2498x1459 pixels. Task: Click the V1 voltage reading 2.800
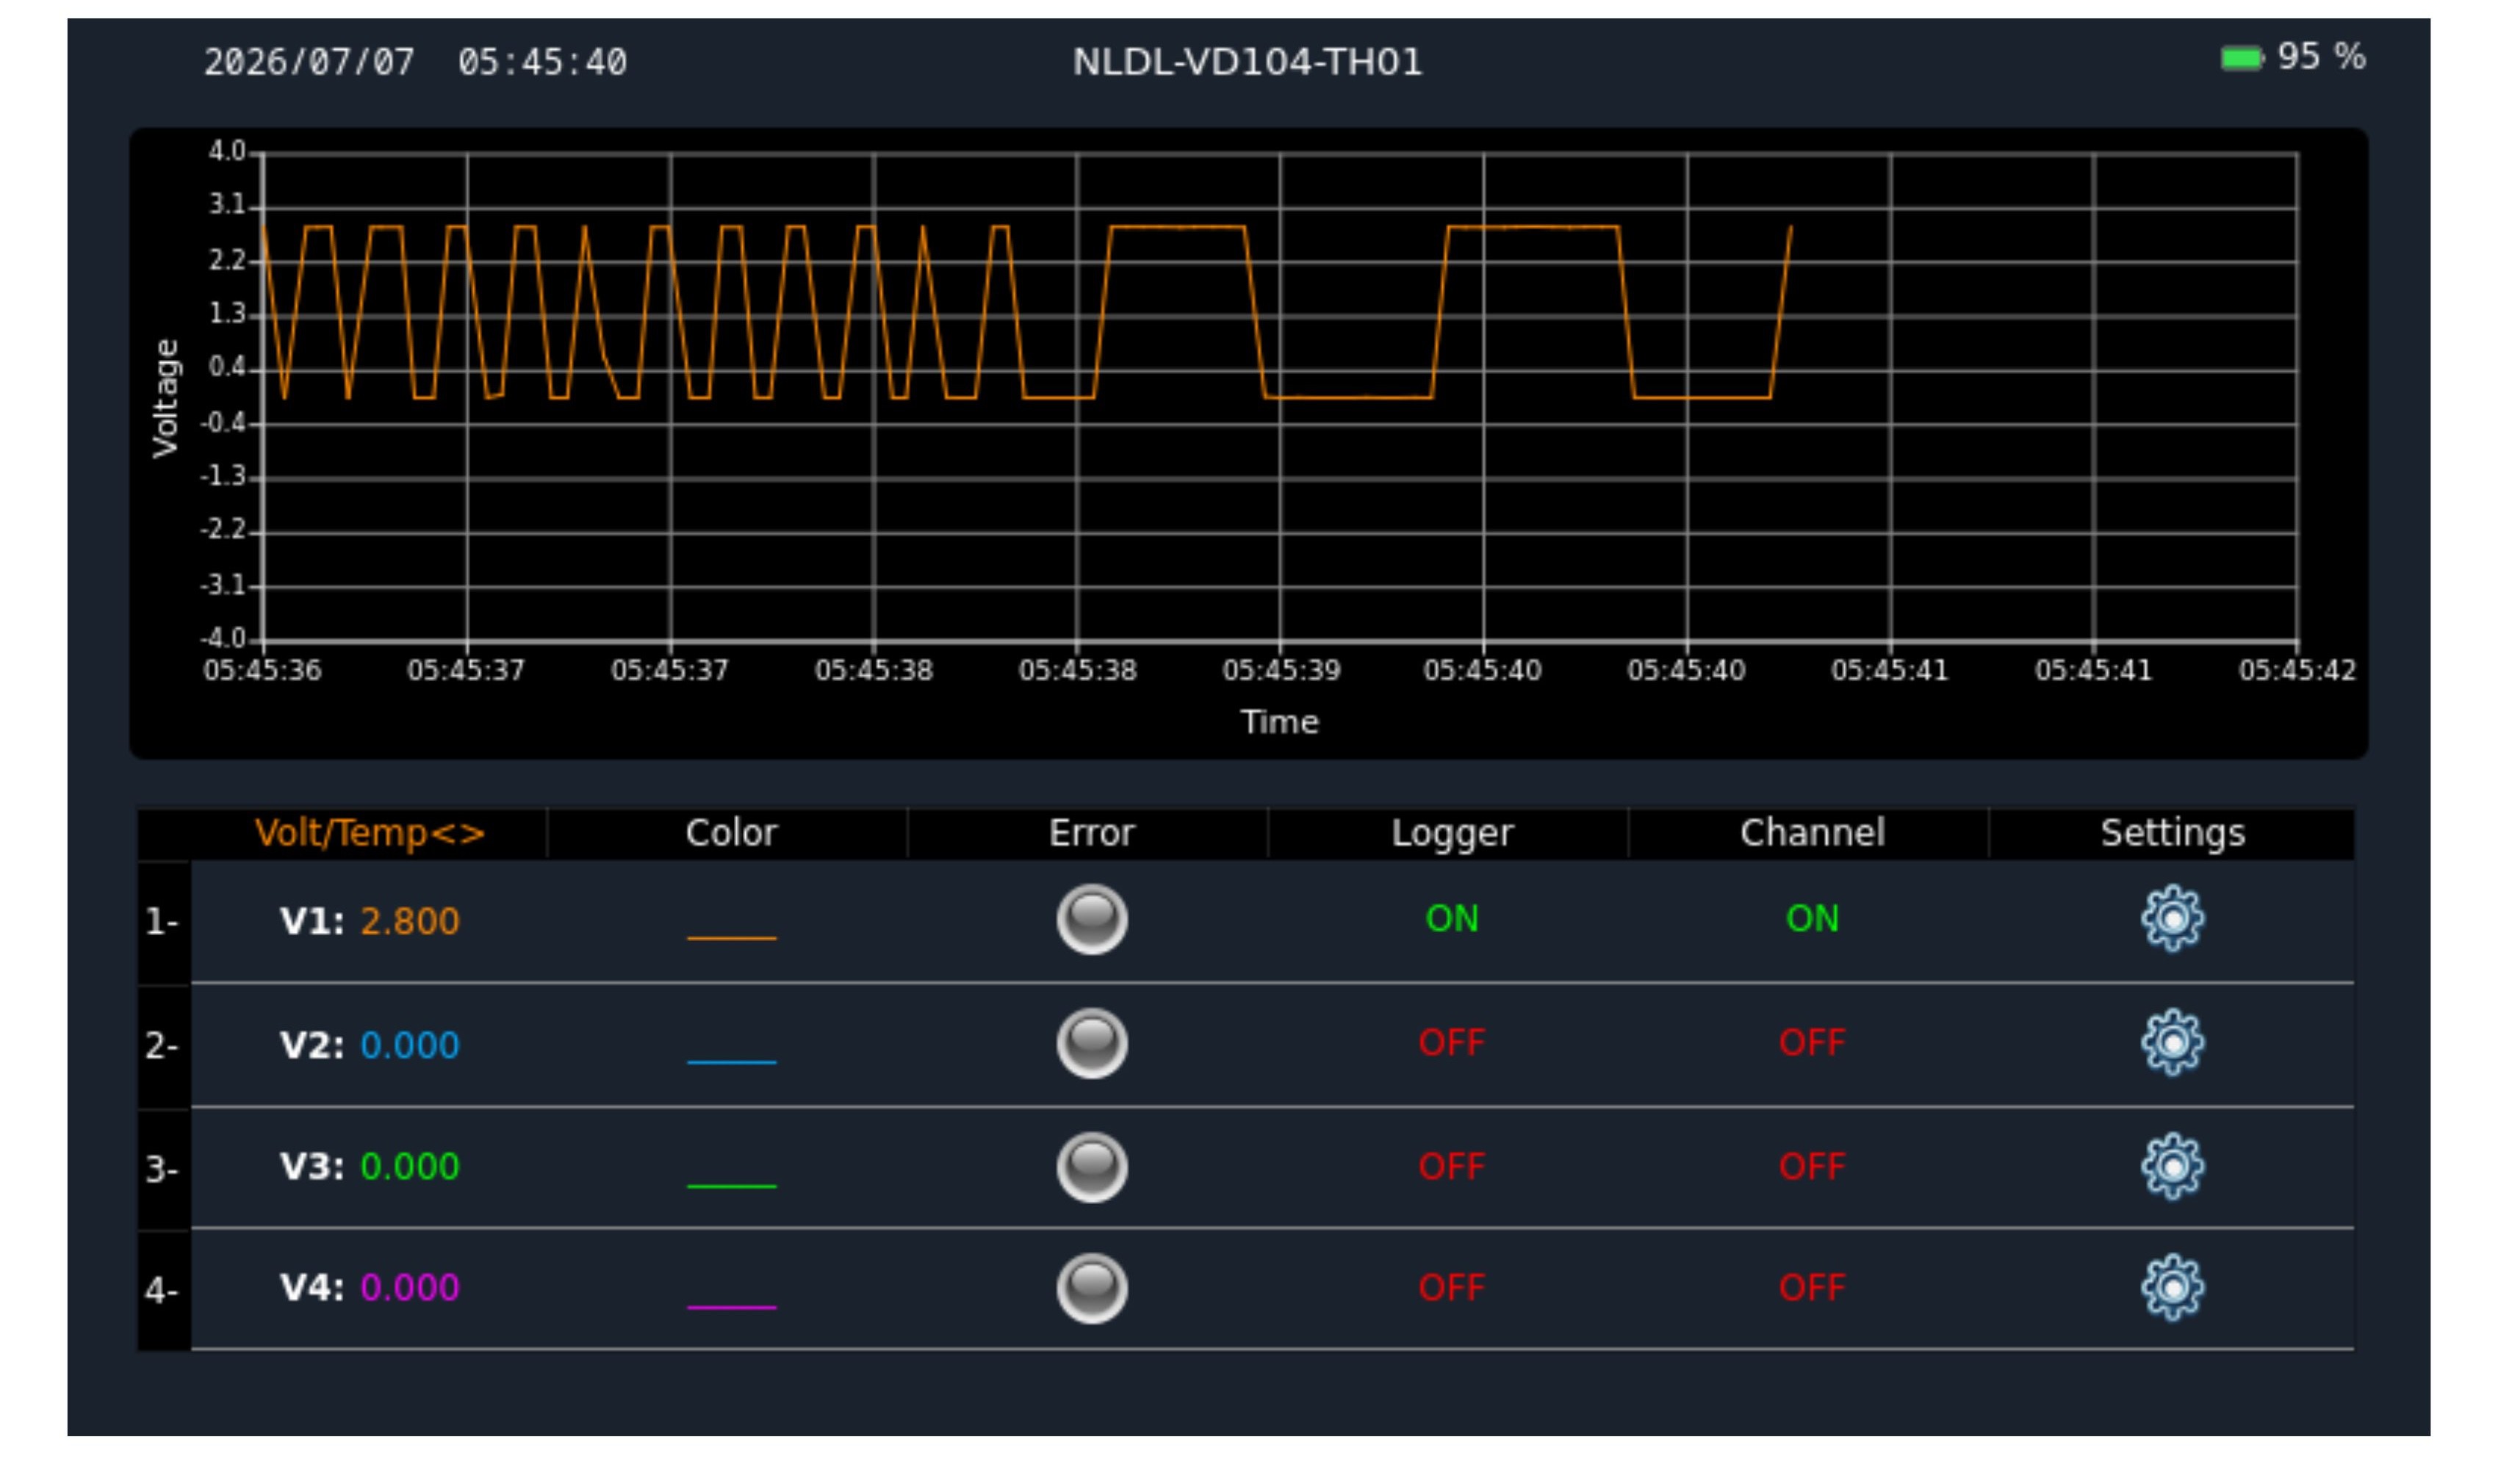point(409,922)
